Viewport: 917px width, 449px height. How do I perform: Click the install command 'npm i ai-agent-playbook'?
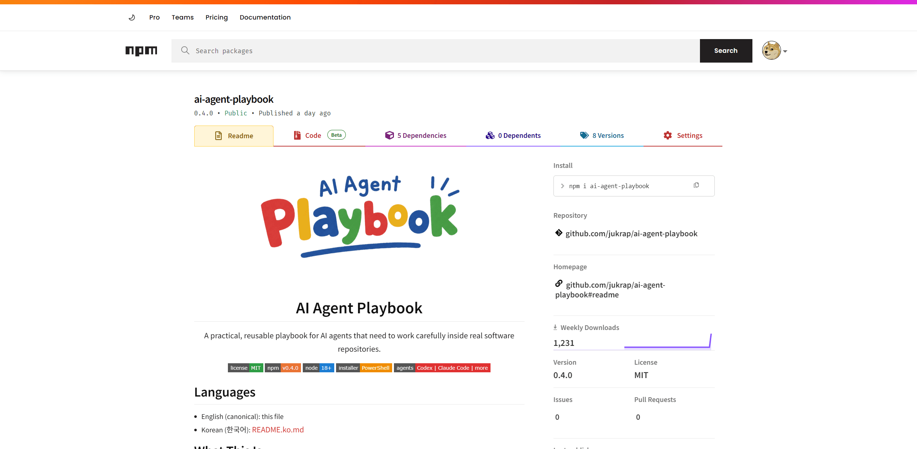pos(609,186)
